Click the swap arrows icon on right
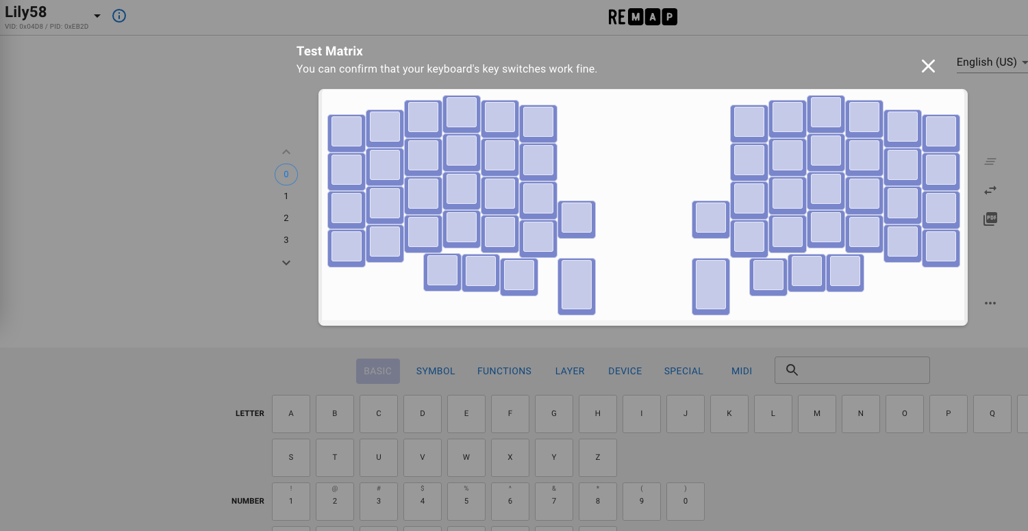 pos(990,190)
